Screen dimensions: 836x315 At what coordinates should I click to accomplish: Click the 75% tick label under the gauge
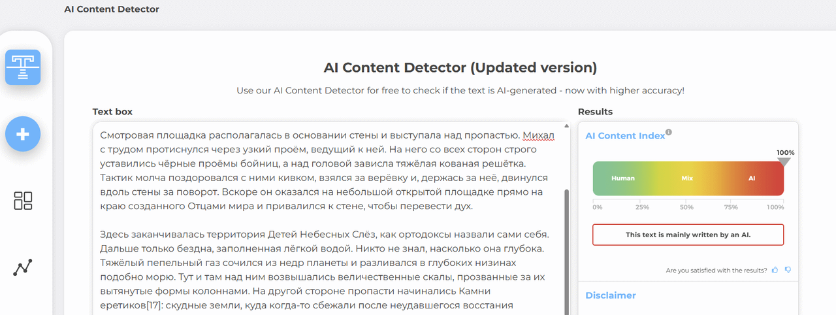coord(731,207)
